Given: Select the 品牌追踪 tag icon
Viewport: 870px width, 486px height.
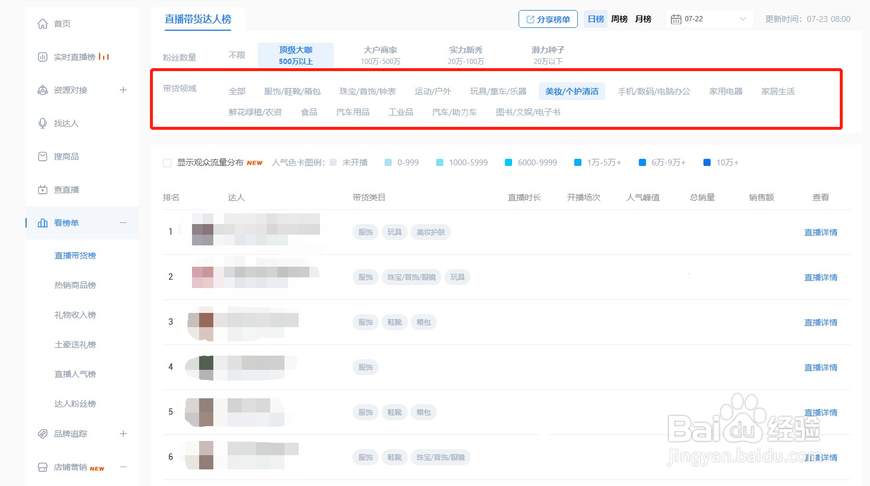Looking at the screenshot, I should [42, 433].
